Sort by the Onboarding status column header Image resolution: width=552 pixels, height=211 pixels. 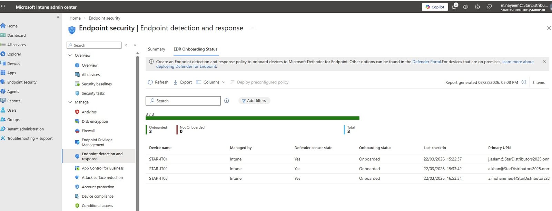375,148
